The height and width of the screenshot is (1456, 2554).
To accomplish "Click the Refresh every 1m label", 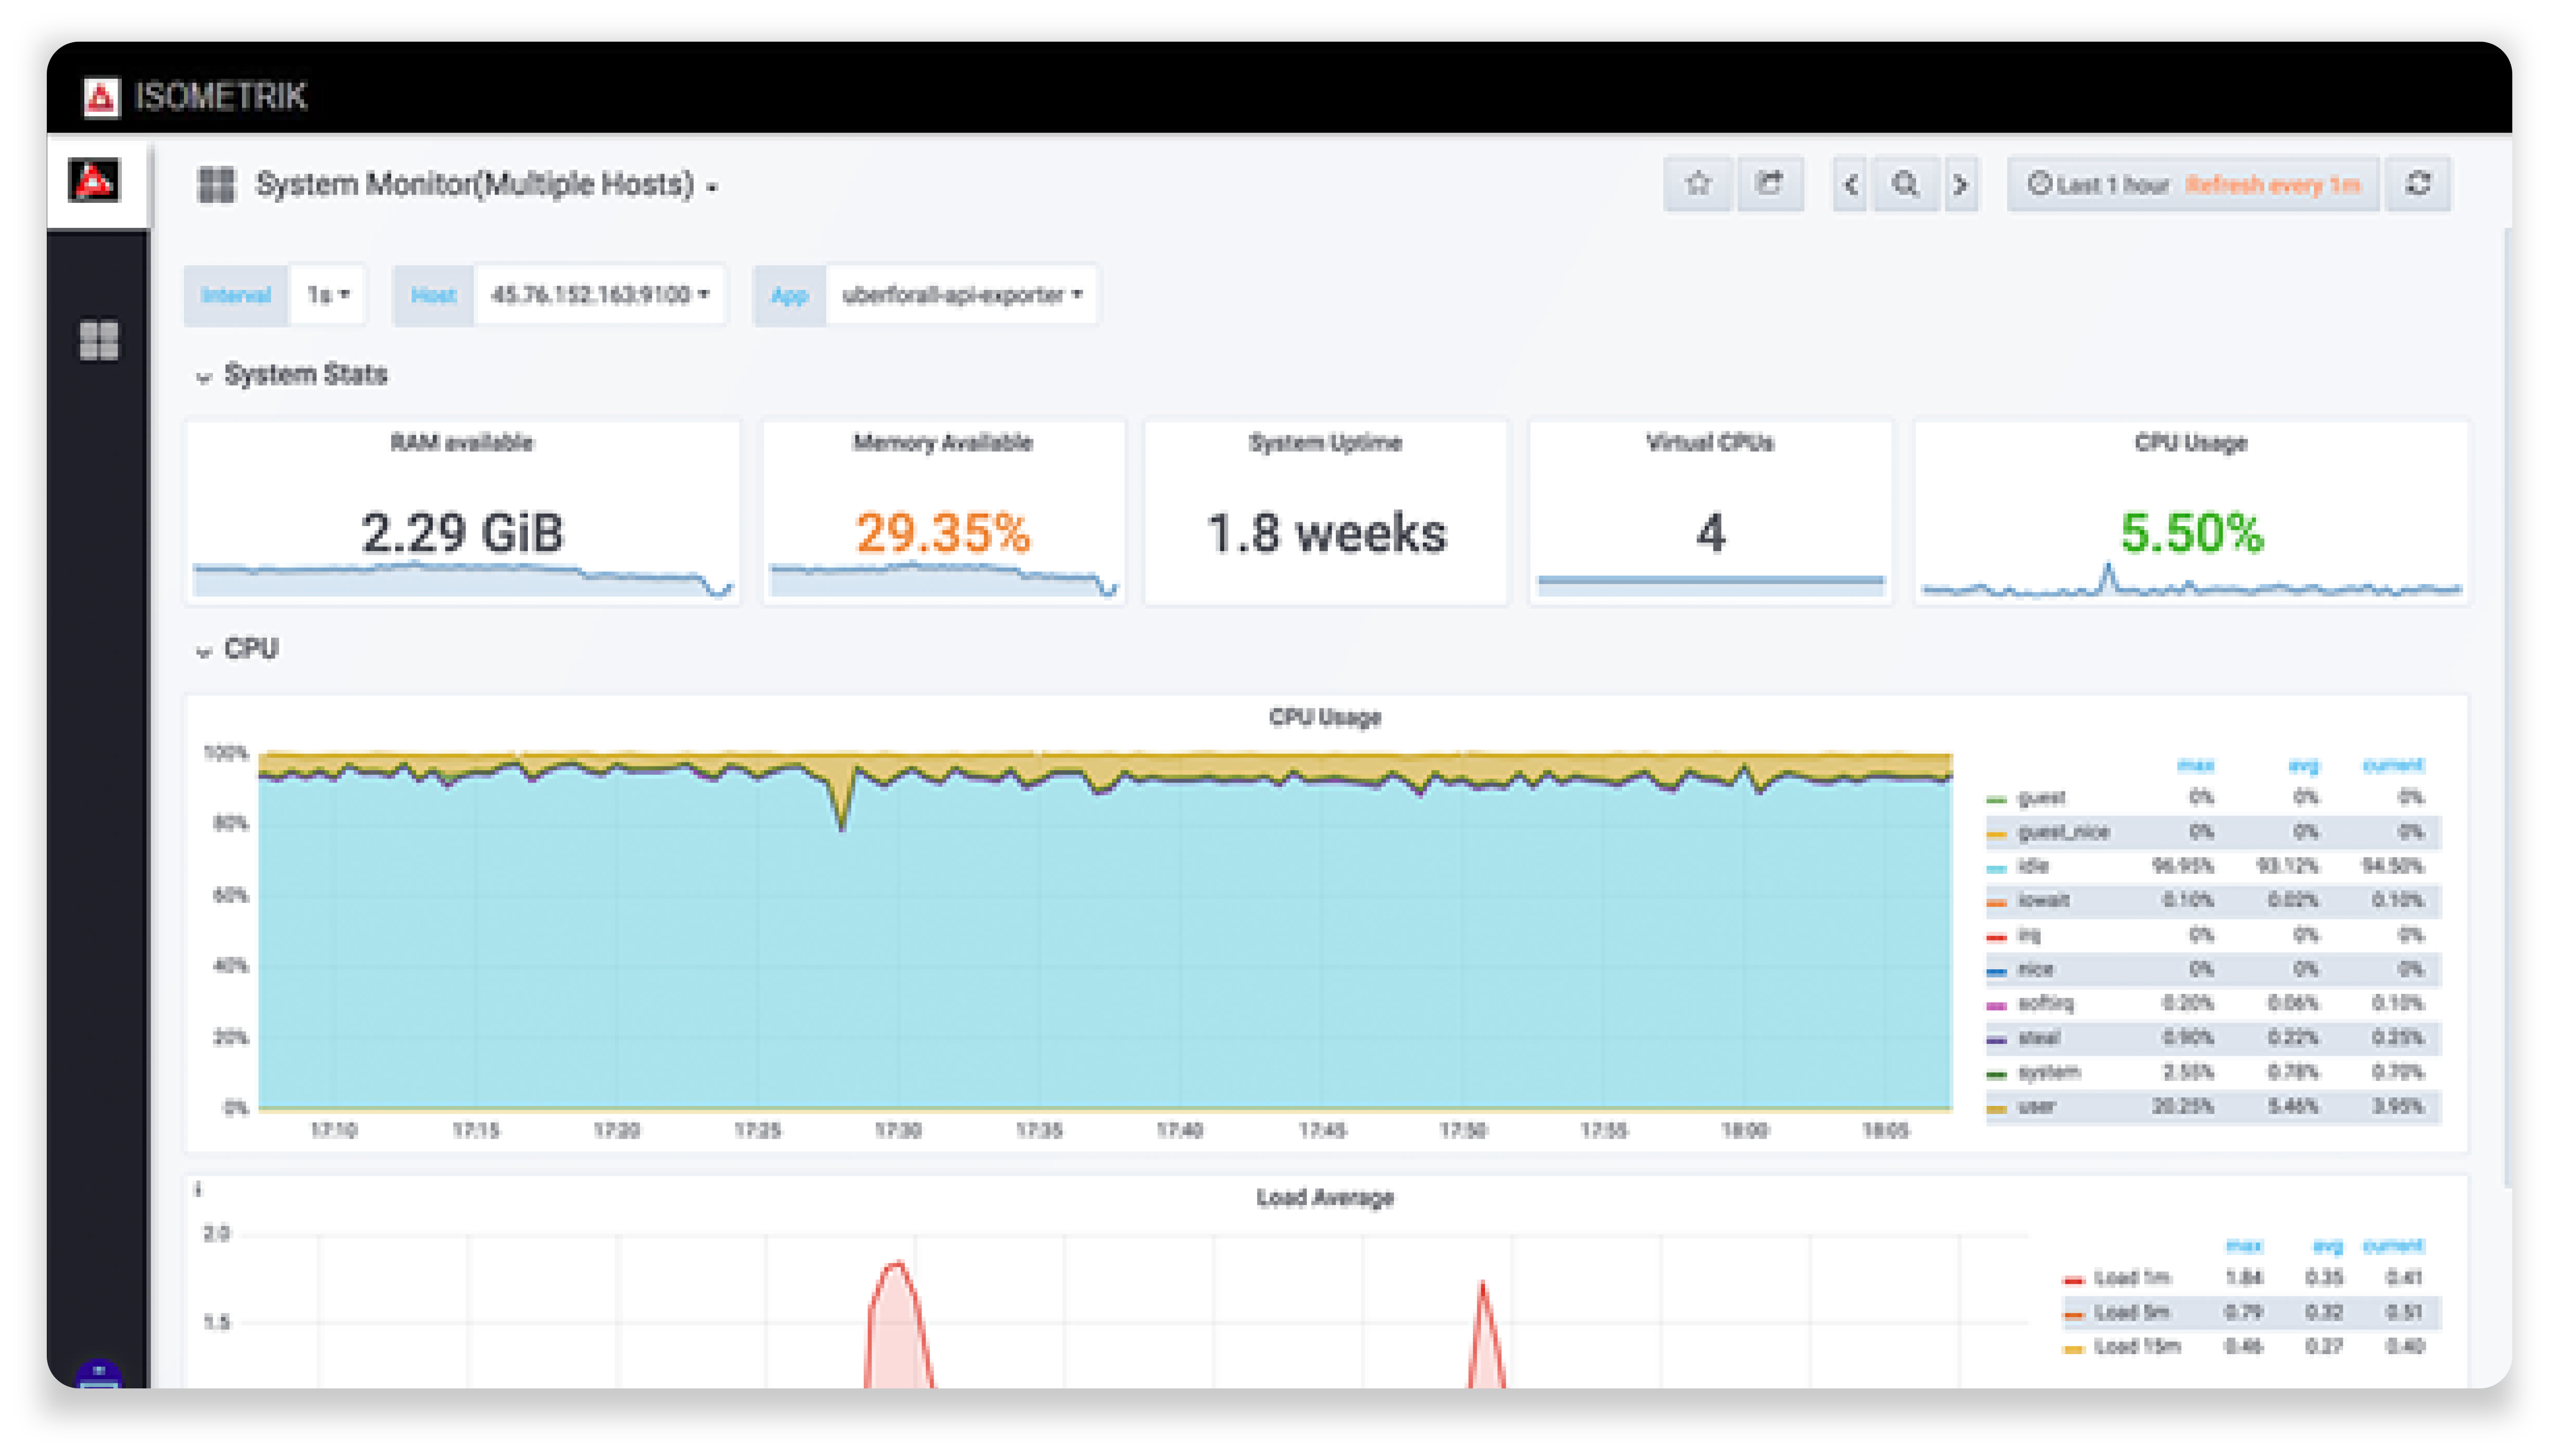I will pyautogui.click(x=2272, y=184).
